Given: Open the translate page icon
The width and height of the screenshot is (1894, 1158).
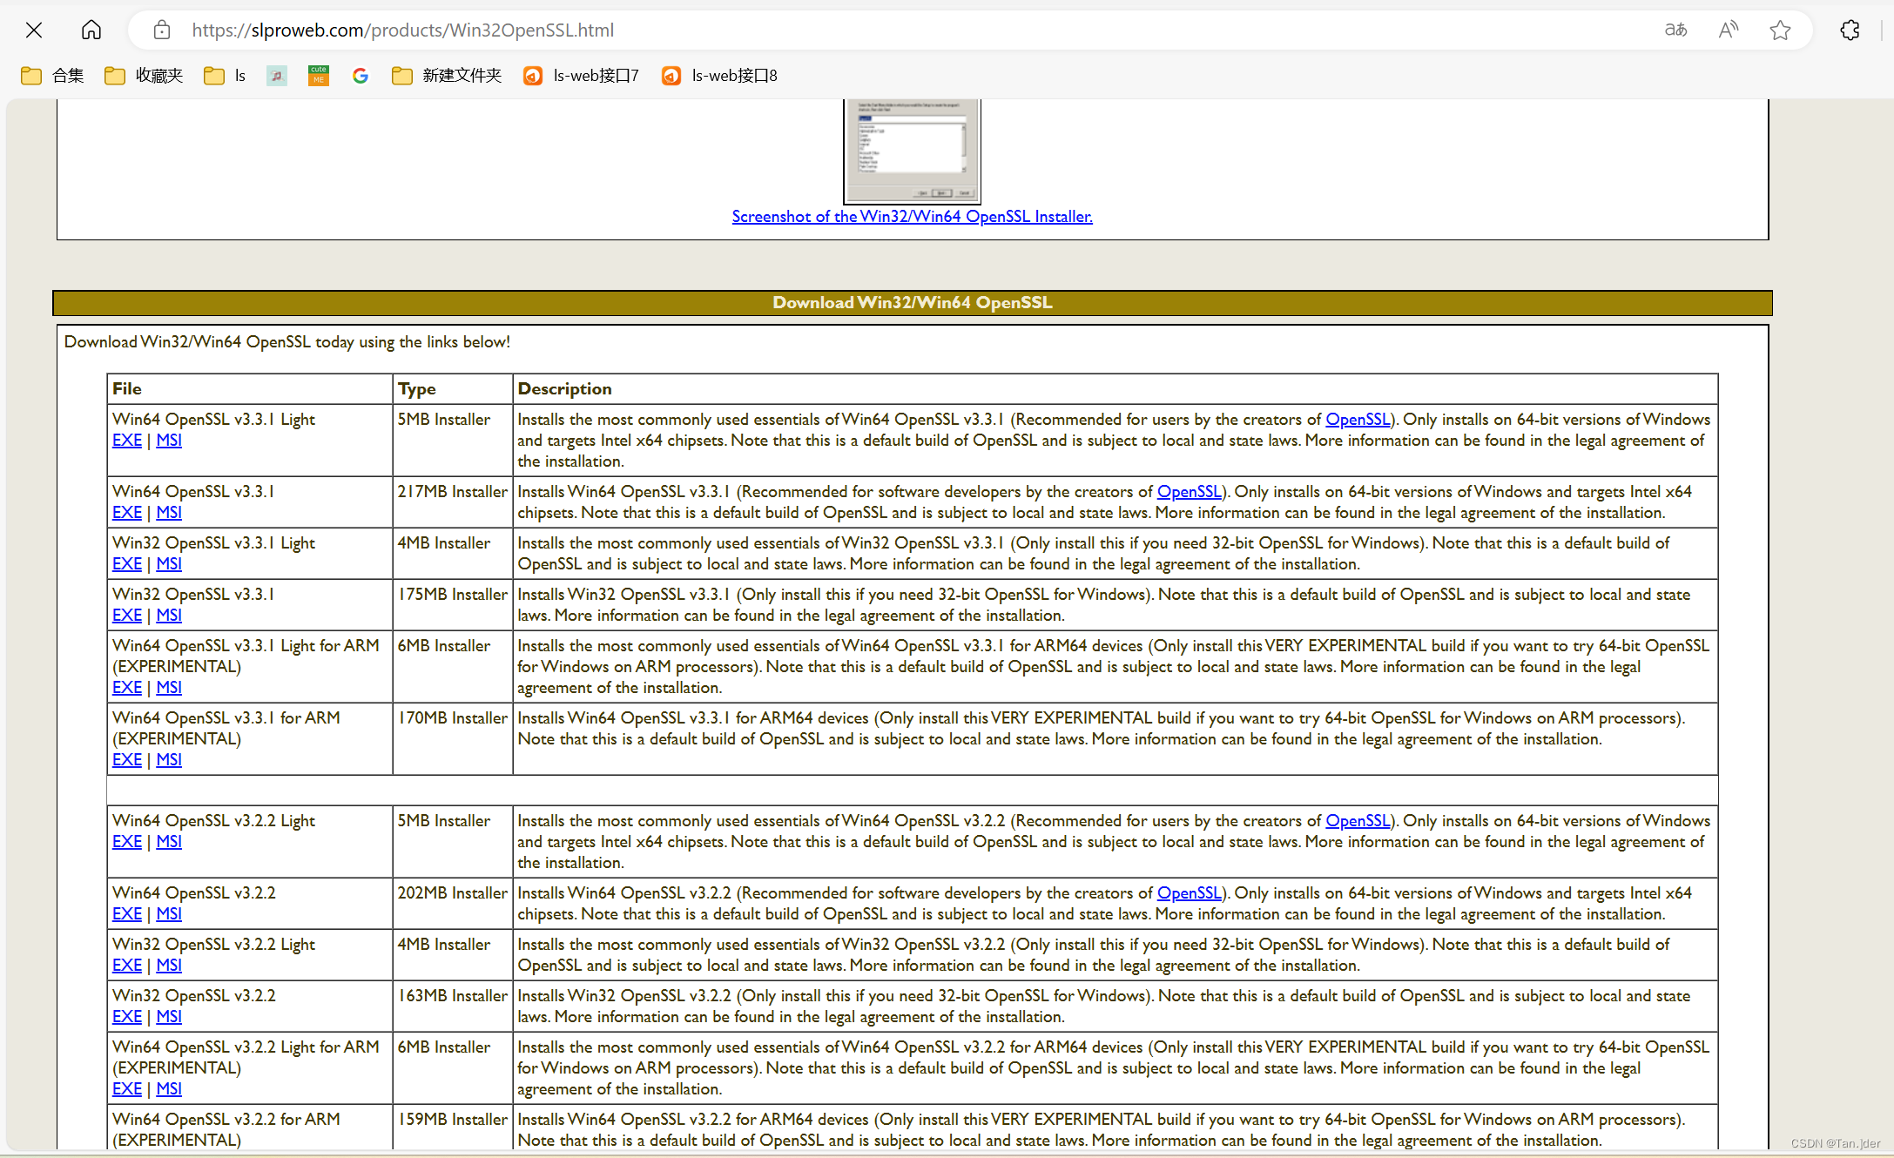Looking at the screenshot, I should [1675, 30].
